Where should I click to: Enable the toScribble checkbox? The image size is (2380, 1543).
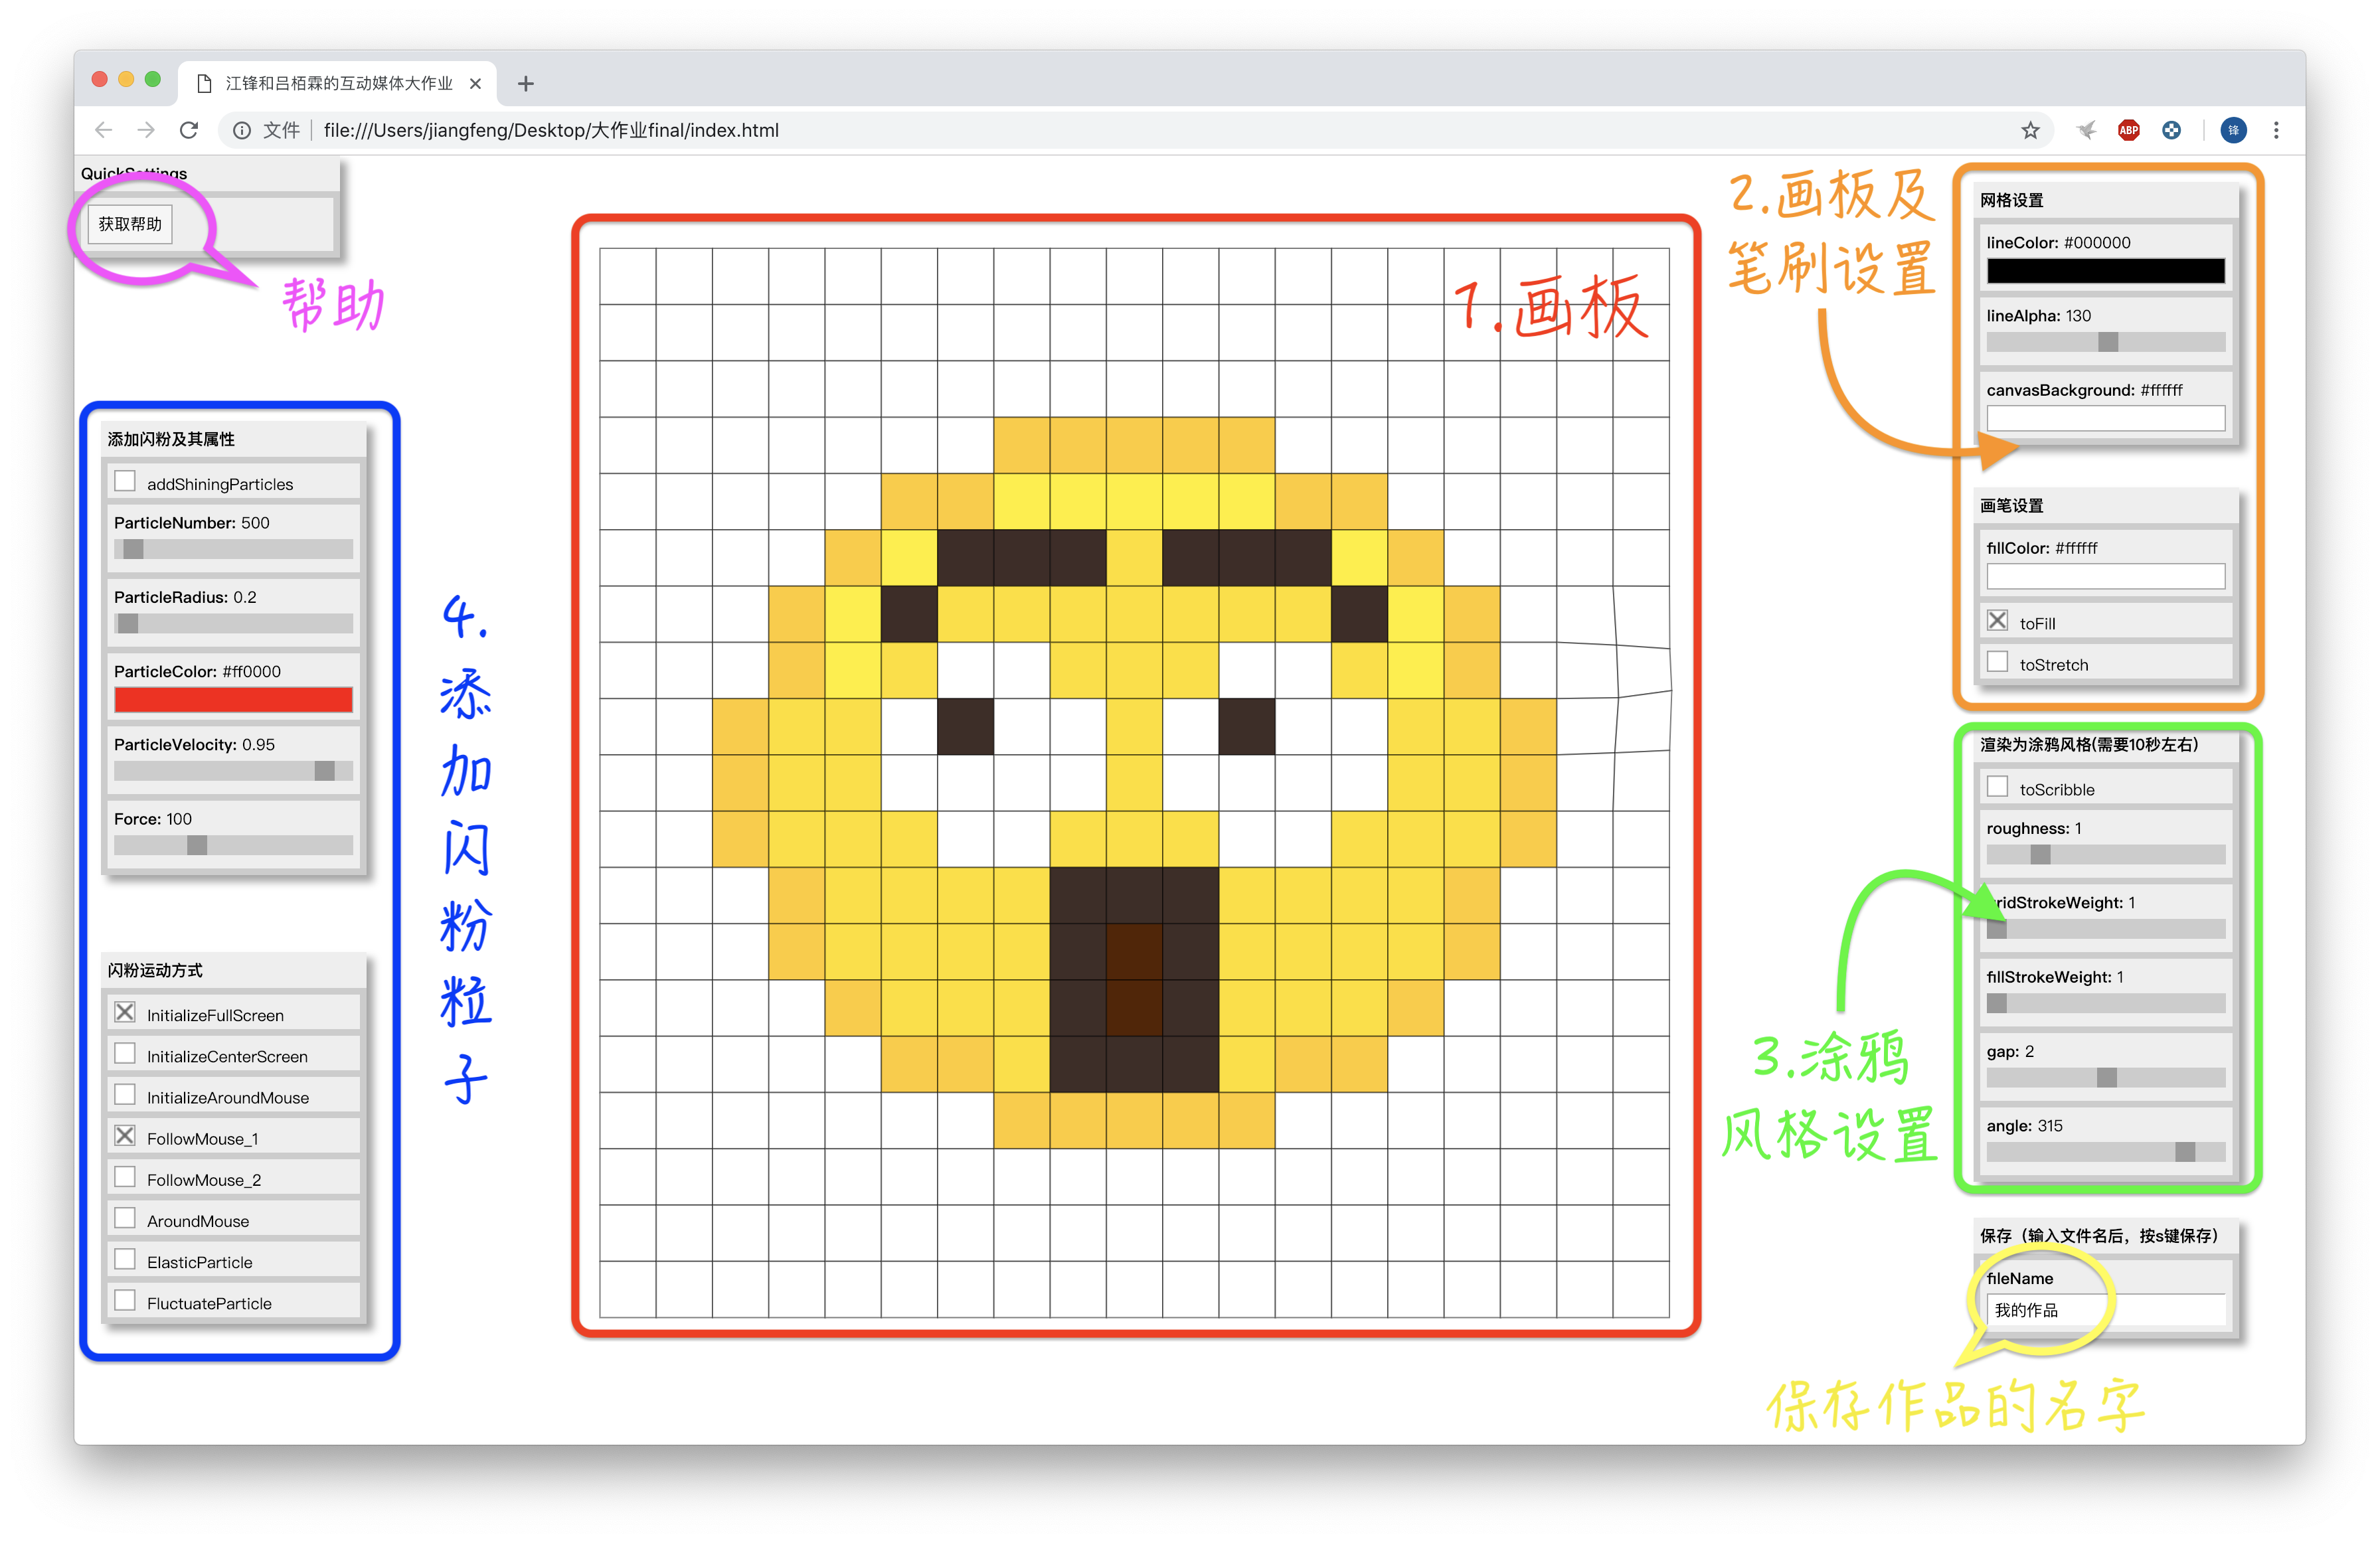[1997, 787]
